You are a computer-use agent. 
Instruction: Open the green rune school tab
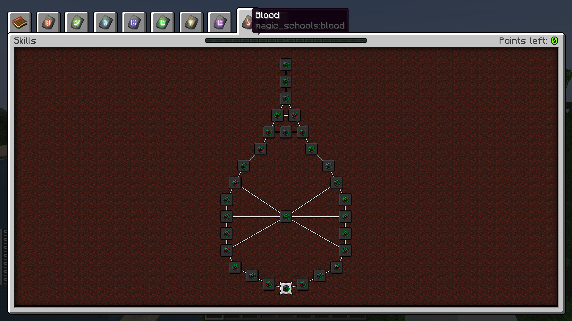coord(76,22)
